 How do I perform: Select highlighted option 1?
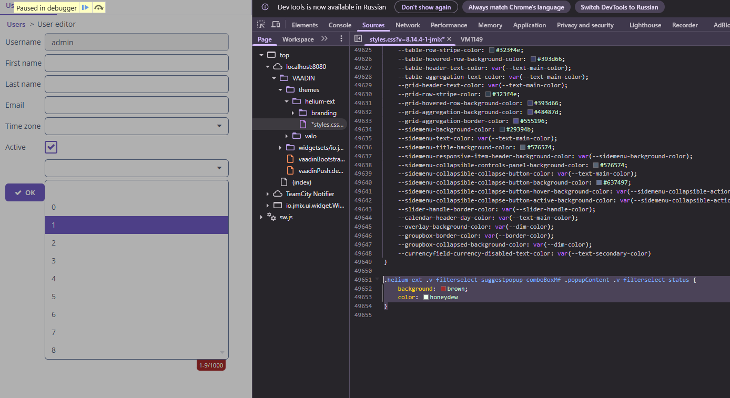[137, 225]
